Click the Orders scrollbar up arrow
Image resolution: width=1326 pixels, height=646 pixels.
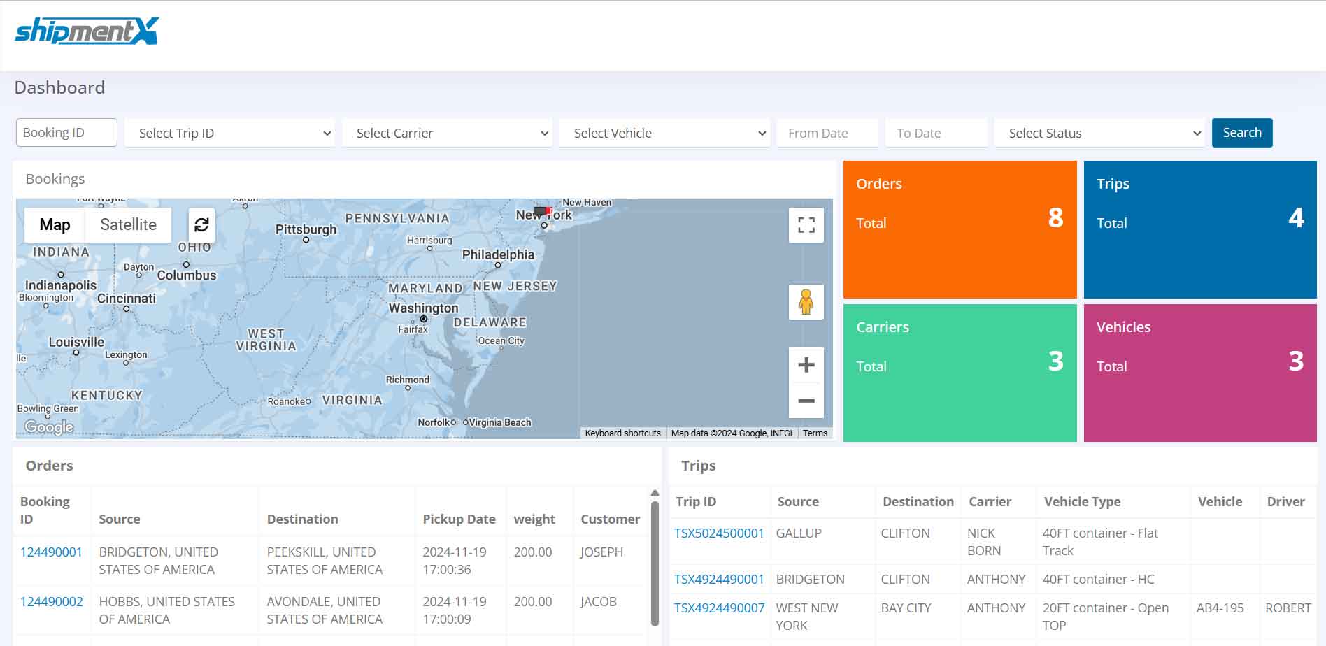click(655, 493)
